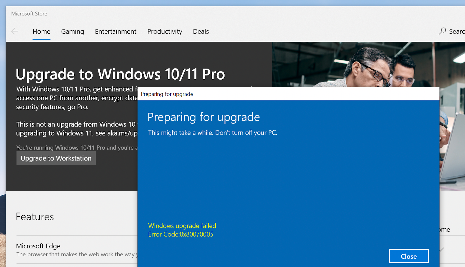The image size is (465, 267).
Task: Click the 'Microsoft Store' window title
Action: 29,14
